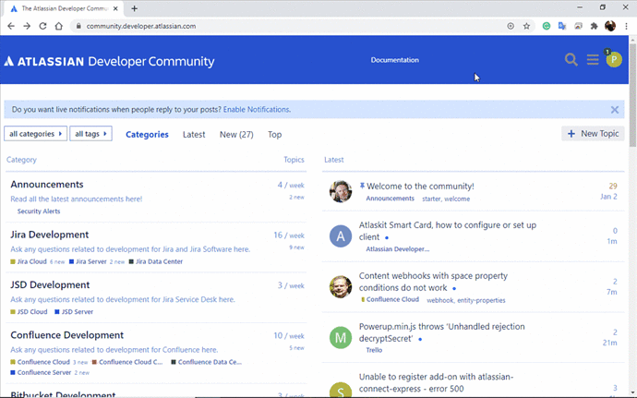The width and height of the screenshot is (637, 398).
Task: Open the Confluence Data Ce... subcategory
Action: 210,362
